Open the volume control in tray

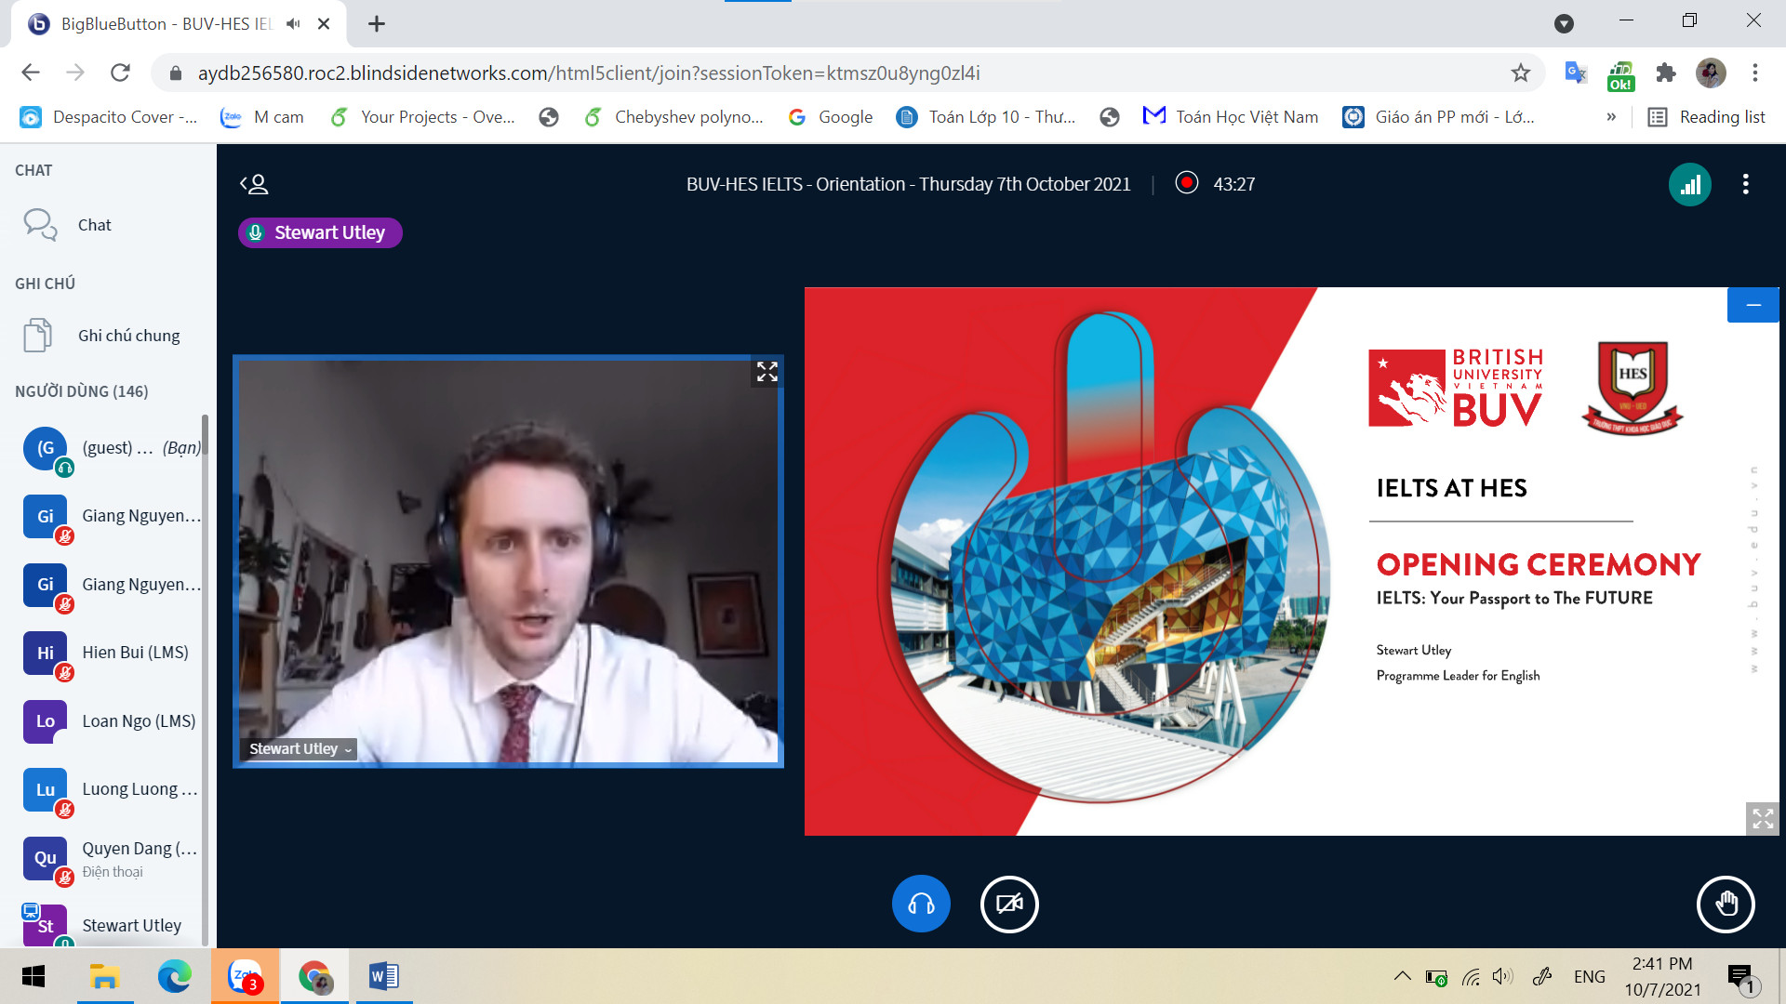point(1502,976)
